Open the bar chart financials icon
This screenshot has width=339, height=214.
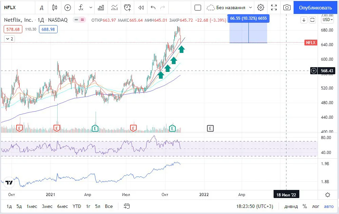[x=101, y=8]
